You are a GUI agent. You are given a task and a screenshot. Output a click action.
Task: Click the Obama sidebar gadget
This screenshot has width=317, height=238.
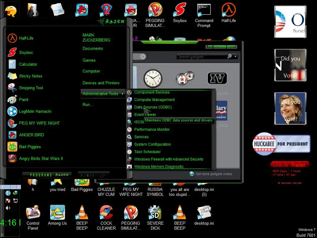290,22
